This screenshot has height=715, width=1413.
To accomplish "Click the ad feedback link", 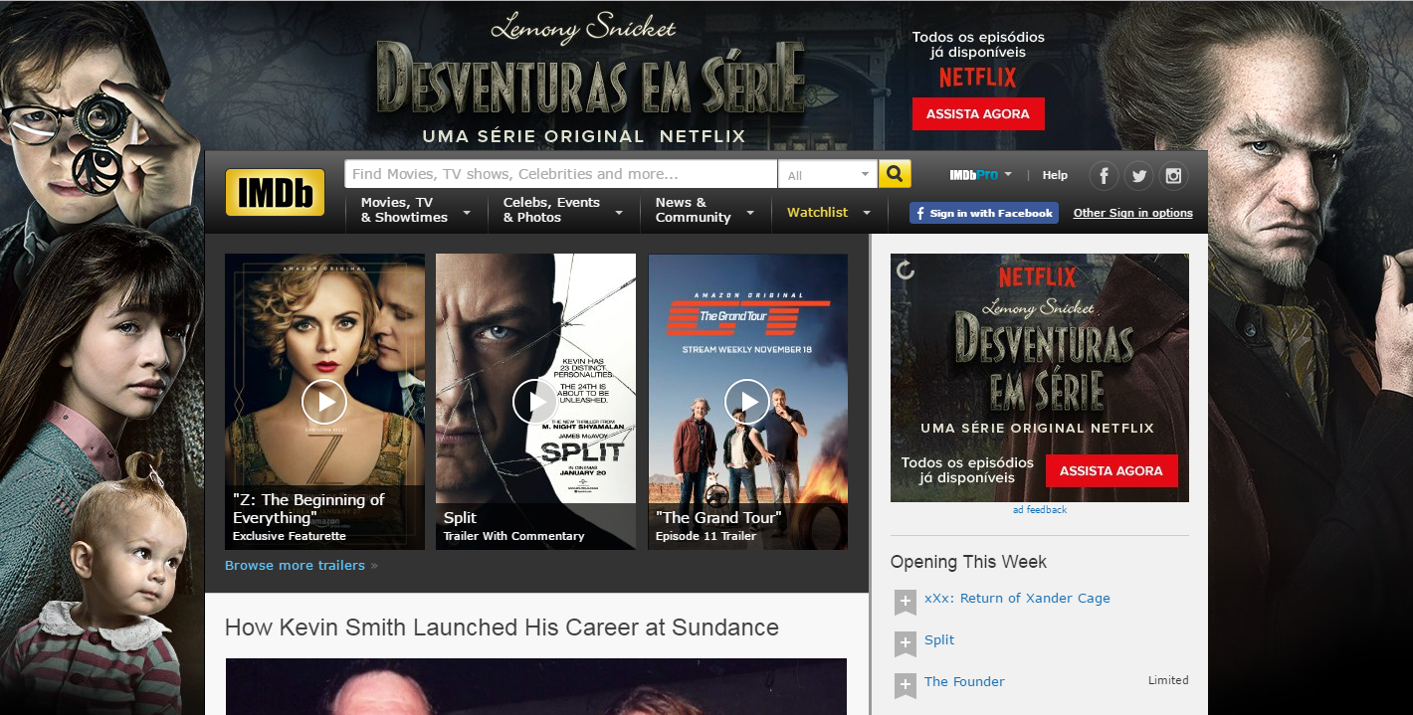I will pyautogui.click(x=1040, y=510).
